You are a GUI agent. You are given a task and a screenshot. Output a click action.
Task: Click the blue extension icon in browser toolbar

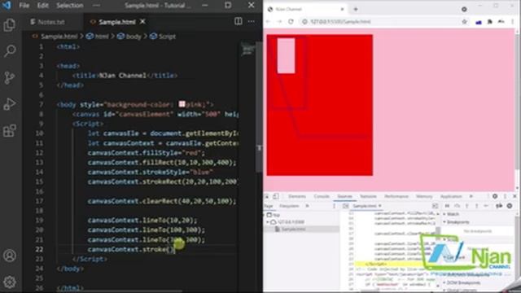[x=479, y=22]
